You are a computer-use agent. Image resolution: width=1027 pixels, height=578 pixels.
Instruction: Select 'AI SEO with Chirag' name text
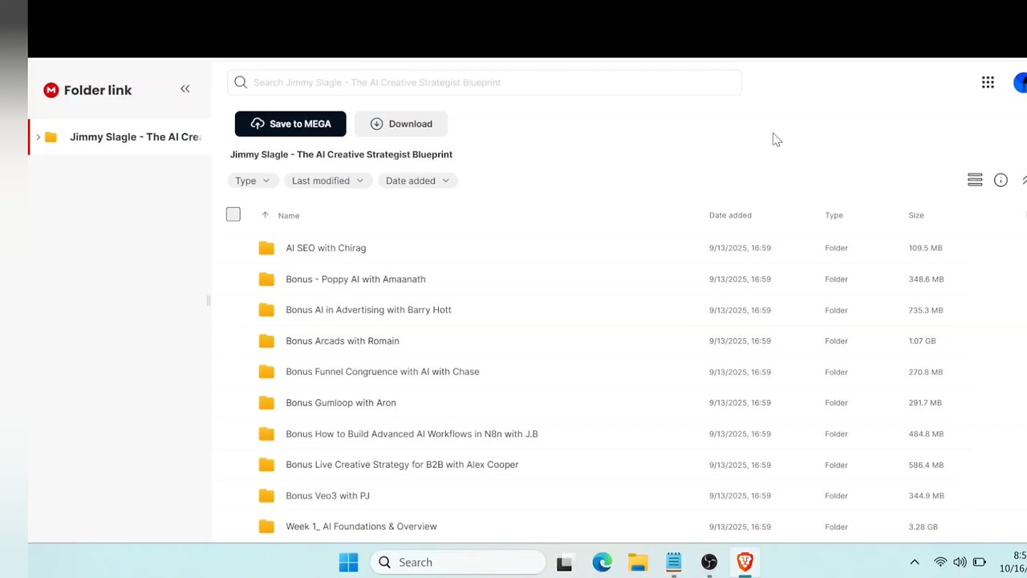pyautogui.click(x=326, y=248)
